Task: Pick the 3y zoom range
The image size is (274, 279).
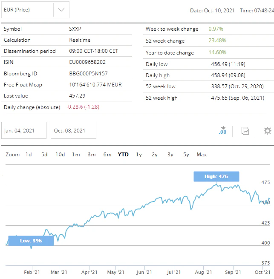Action: pos(170,155)
